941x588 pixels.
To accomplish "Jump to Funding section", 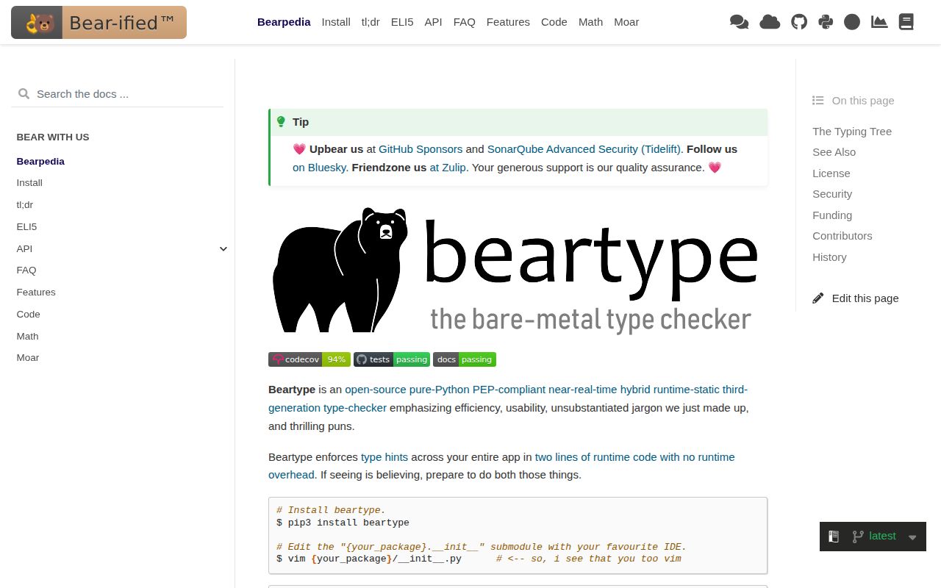I will coord(832,215).
